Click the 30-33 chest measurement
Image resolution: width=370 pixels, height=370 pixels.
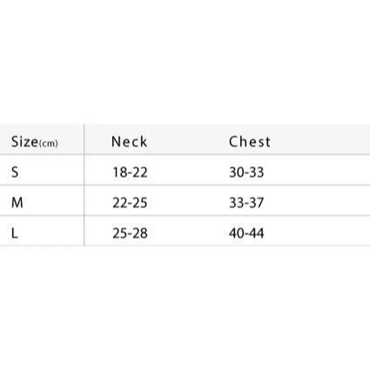click(x=246, y=172)
